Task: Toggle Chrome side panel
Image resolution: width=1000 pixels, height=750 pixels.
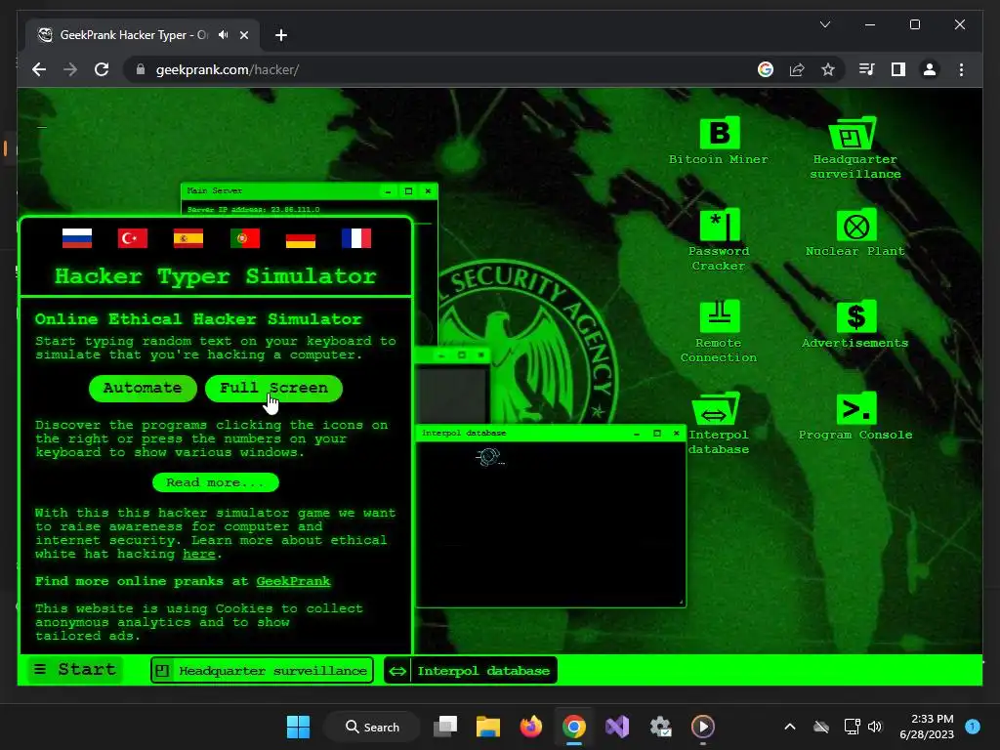Action: coord(898,69)
